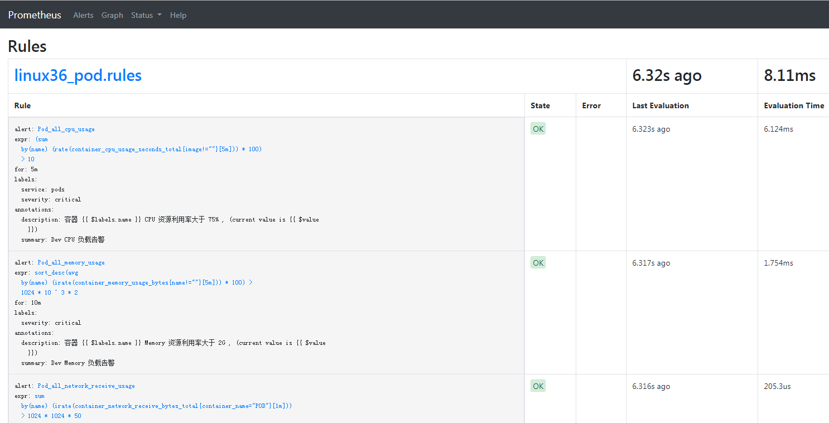Click '> 1024 * 1024 * 50' expression line

[51, 416]
